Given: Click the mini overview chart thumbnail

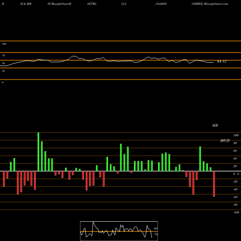Looking at the screenshot, I should click(x=119, y=231).
